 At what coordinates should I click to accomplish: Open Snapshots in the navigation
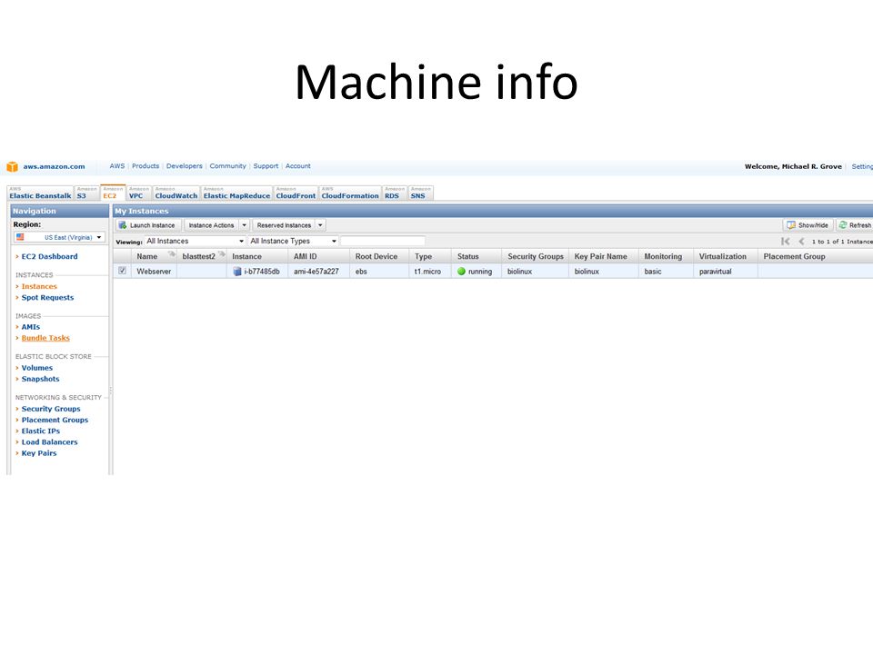click(x=40, y=380)
